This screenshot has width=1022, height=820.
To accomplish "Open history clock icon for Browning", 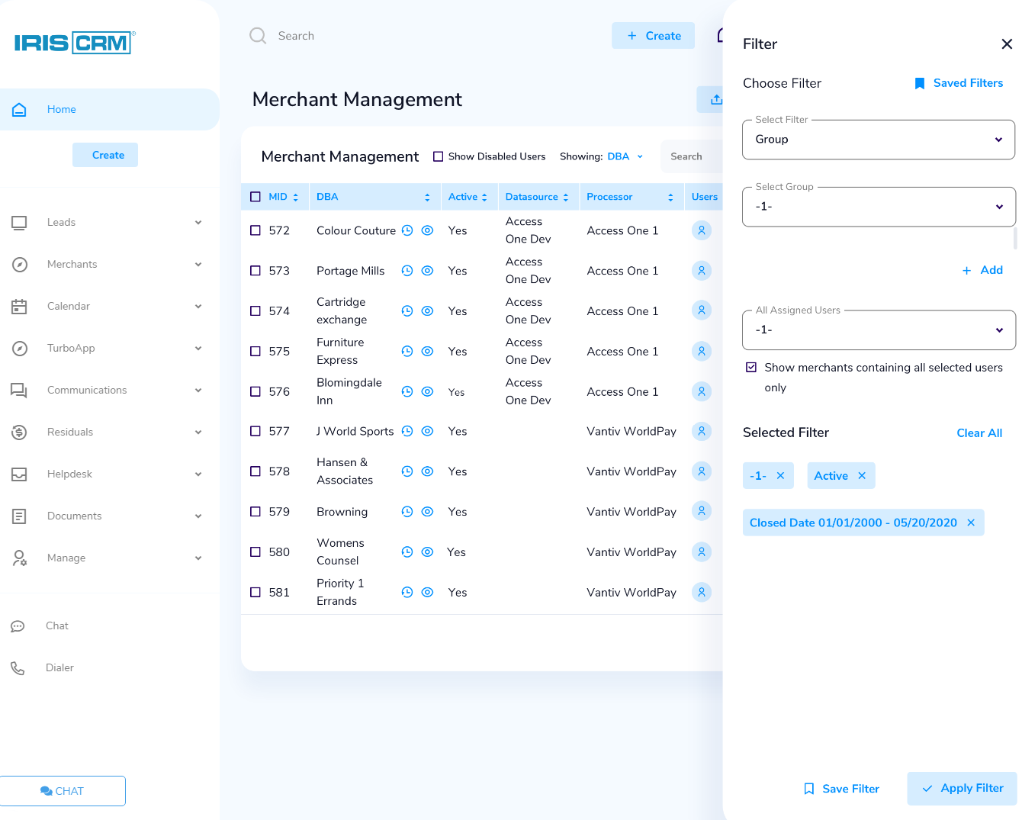I will click(407, 512).
